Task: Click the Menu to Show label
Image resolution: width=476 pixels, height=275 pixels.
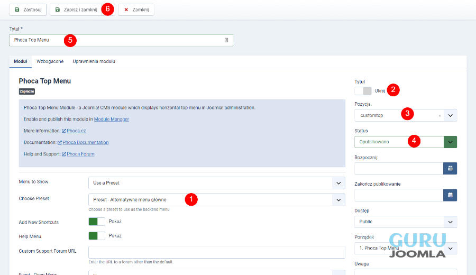Action: (33, 182)
